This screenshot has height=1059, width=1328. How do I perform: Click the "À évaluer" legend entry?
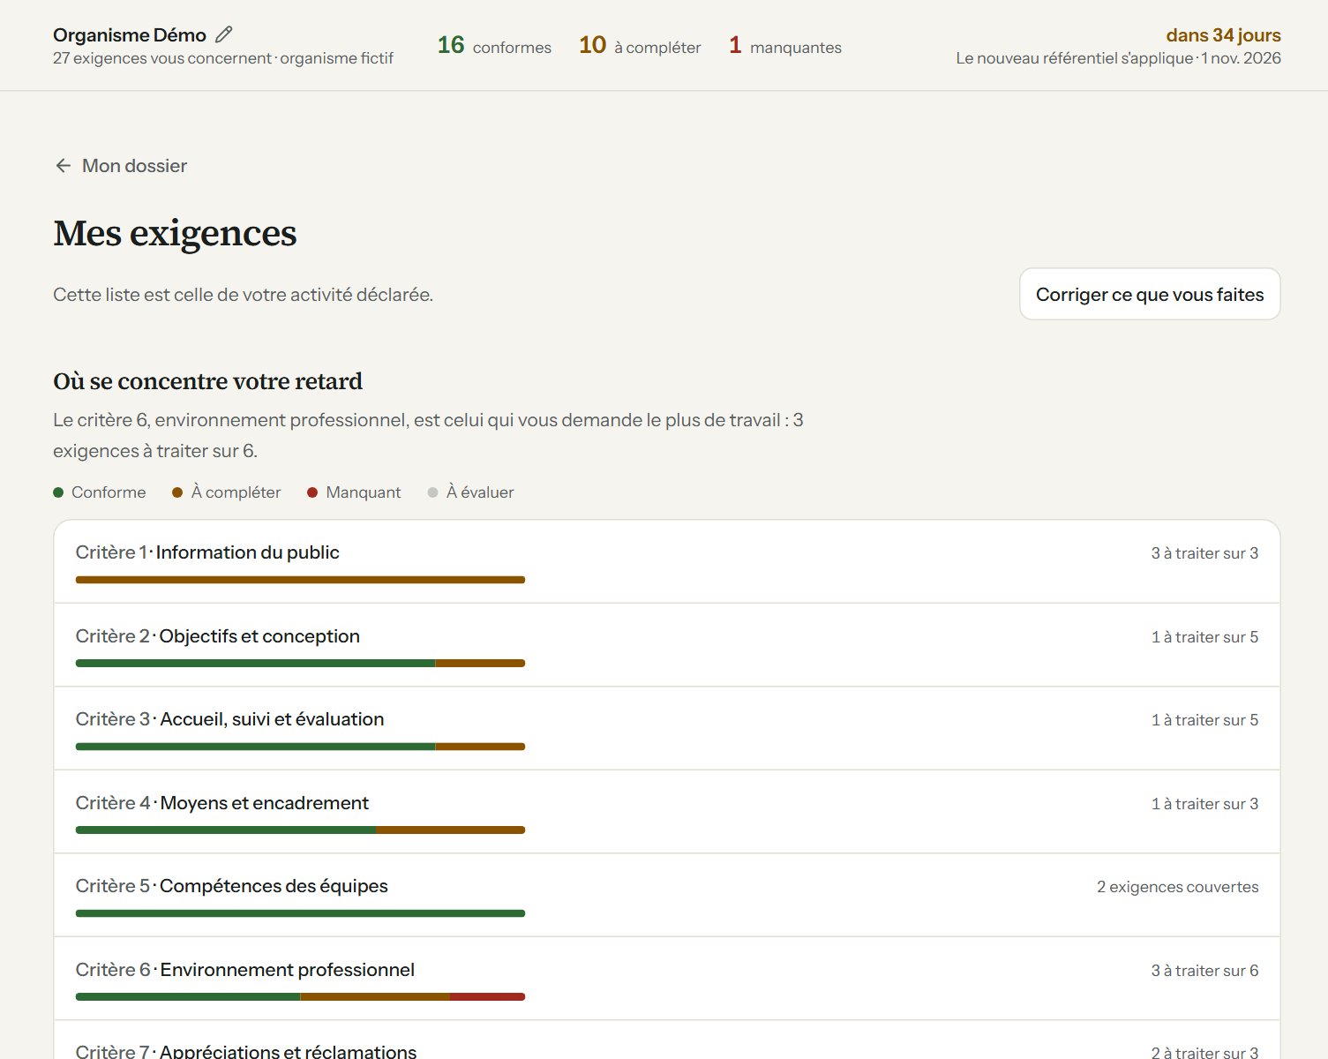tap(470, 492)
